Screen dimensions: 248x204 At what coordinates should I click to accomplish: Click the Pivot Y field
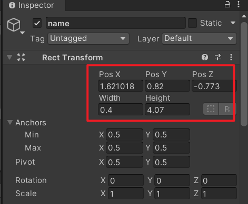(x=171, y=162)
